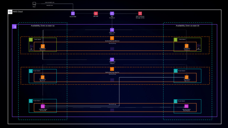Select the database 'Security Group' label
This screenshot has height=128, width=228.
pyautogui.click(x=113, y=104)
